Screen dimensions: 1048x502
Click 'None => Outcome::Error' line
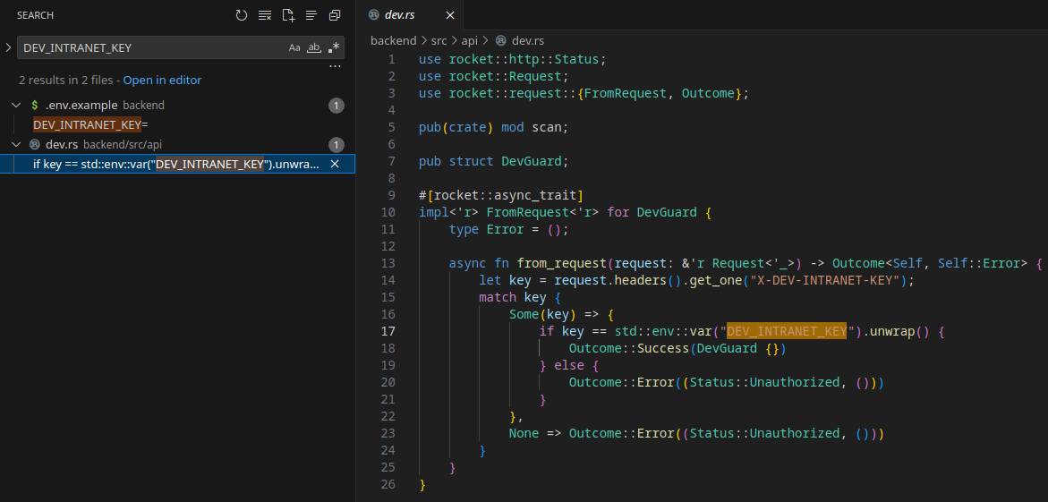696,433
